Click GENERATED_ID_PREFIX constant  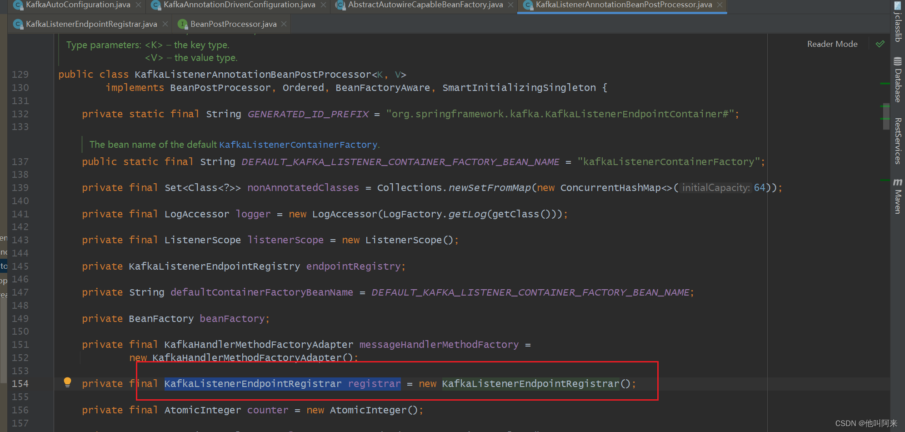click(308, 114)
